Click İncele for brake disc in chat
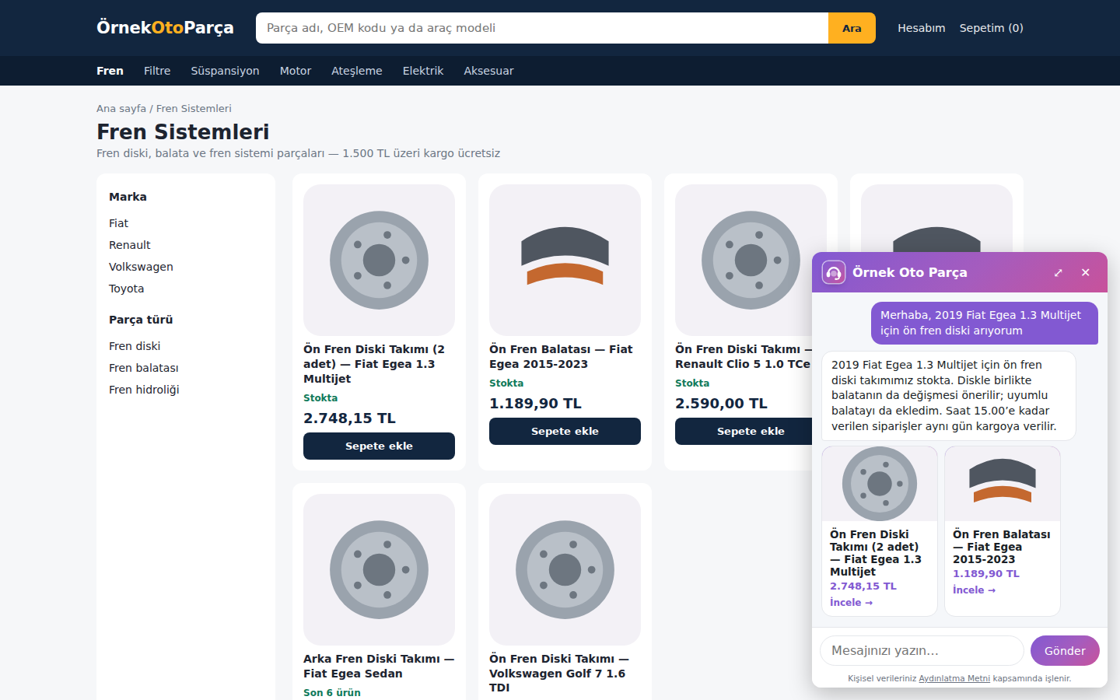The width and height of the screenshot is (1120, 700). [851, 603]
